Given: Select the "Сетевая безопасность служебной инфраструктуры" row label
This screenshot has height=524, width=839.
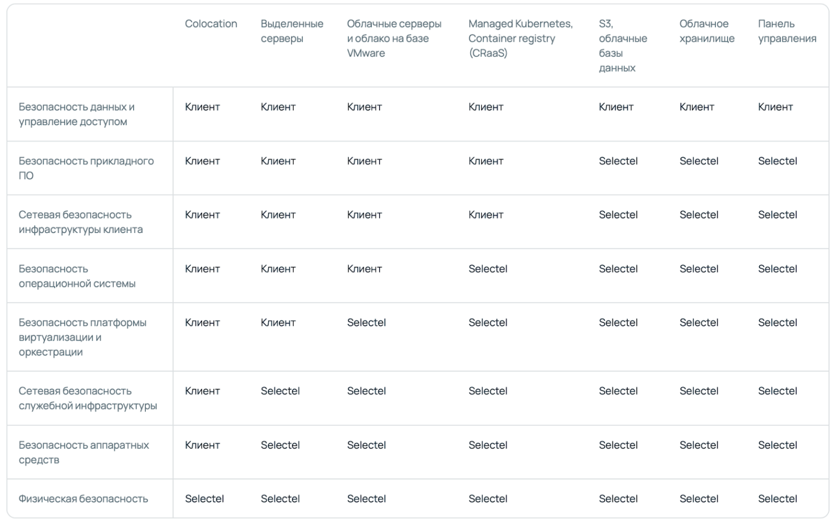Looking at the screenshot, I should tap(87, 398).
